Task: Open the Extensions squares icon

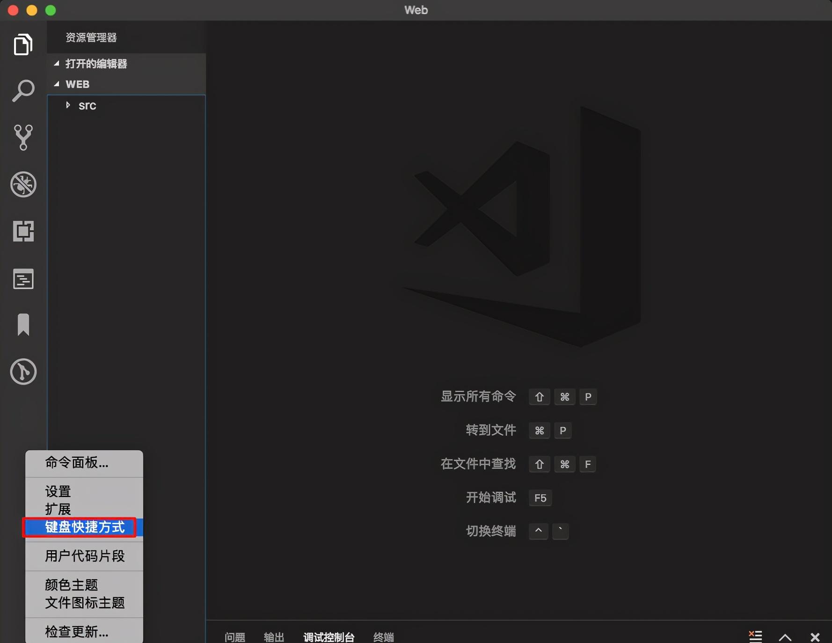Action: point(23,231)
